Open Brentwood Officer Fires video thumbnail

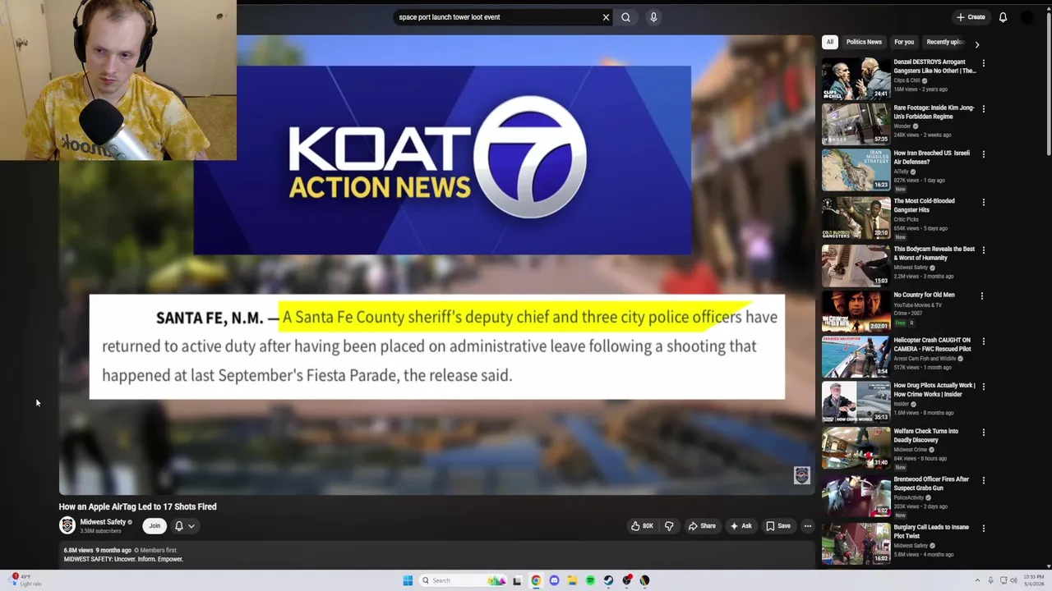[x=856, y=496]
